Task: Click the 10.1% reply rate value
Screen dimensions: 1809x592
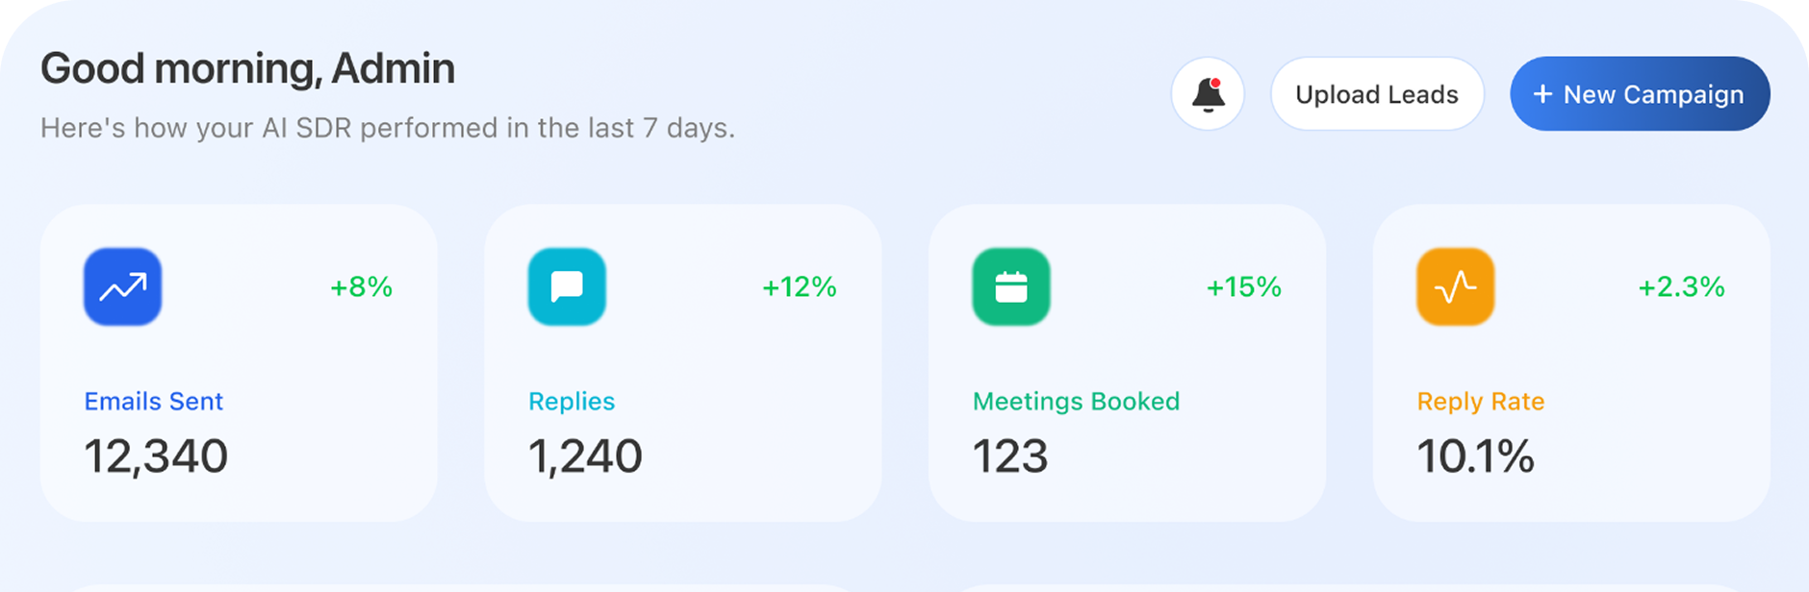Action: 1476,456
